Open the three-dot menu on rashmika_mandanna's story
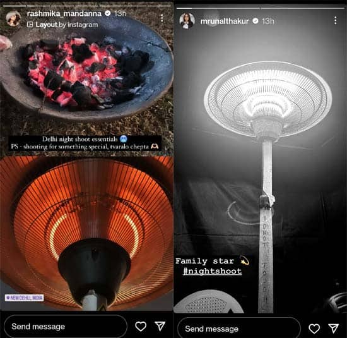The image size is (347, 338). (x=162, y=18)
